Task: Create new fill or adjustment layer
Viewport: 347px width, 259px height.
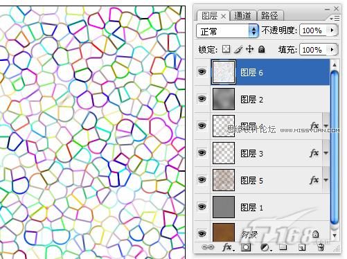Action: click(265, 247)
